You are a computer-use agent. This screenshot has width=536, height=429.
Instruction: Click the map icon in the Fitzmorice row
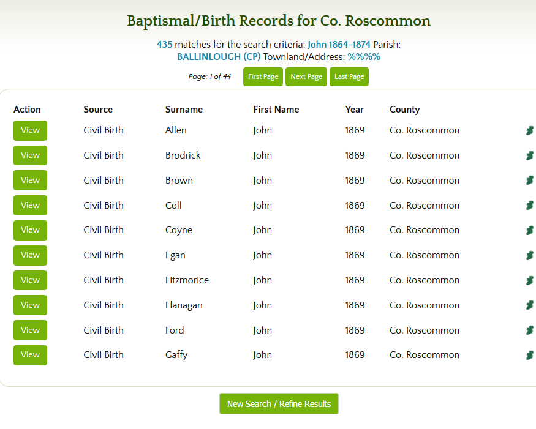click(529, 280)
